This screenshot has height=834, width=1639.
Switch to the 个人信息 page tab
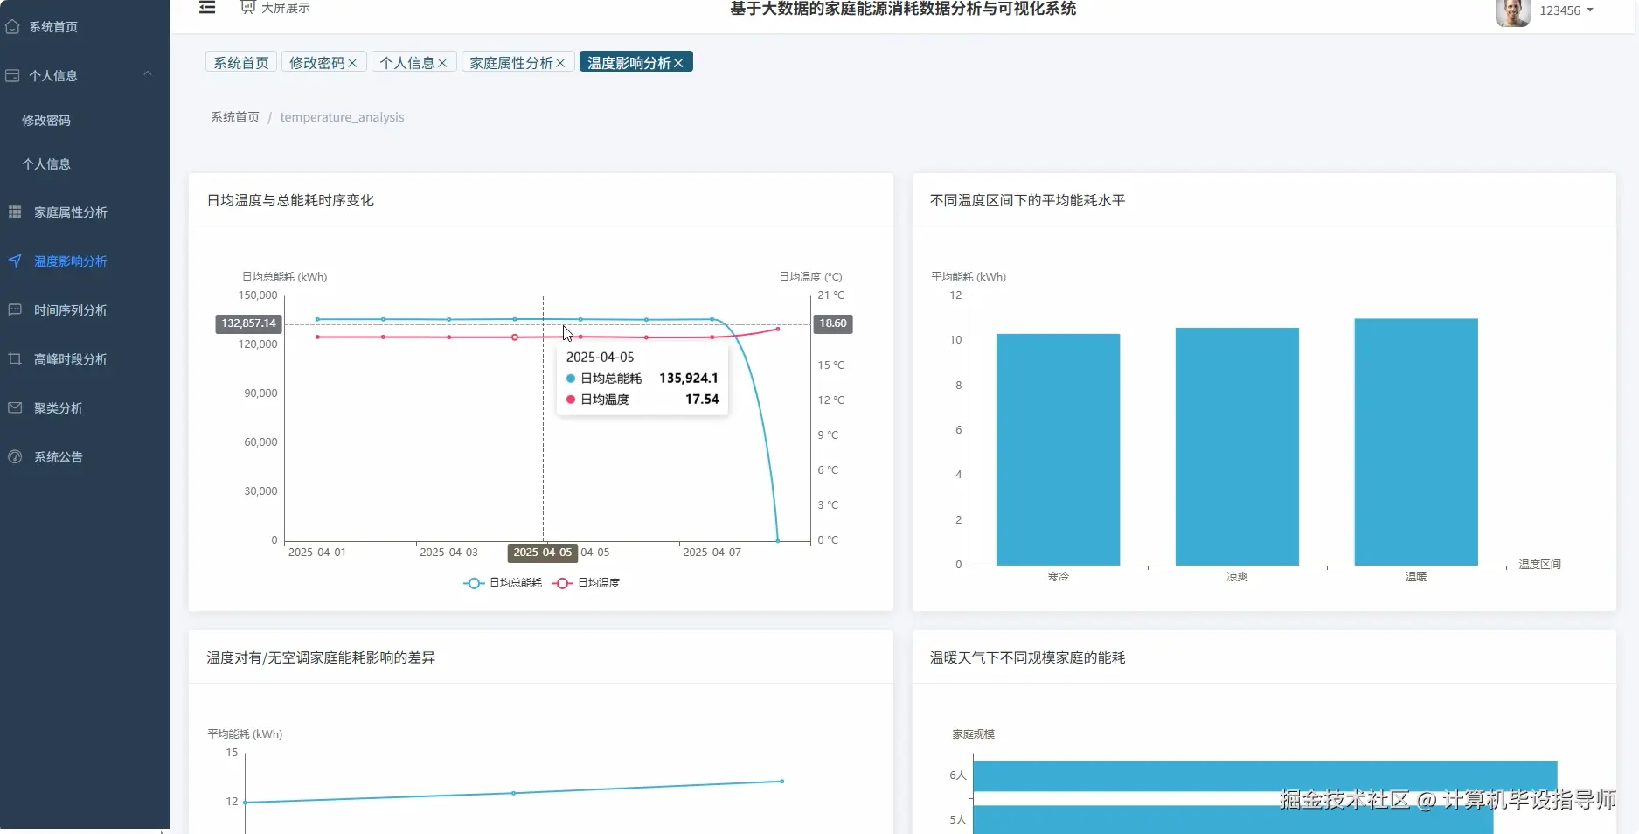(x=407, y=63)
